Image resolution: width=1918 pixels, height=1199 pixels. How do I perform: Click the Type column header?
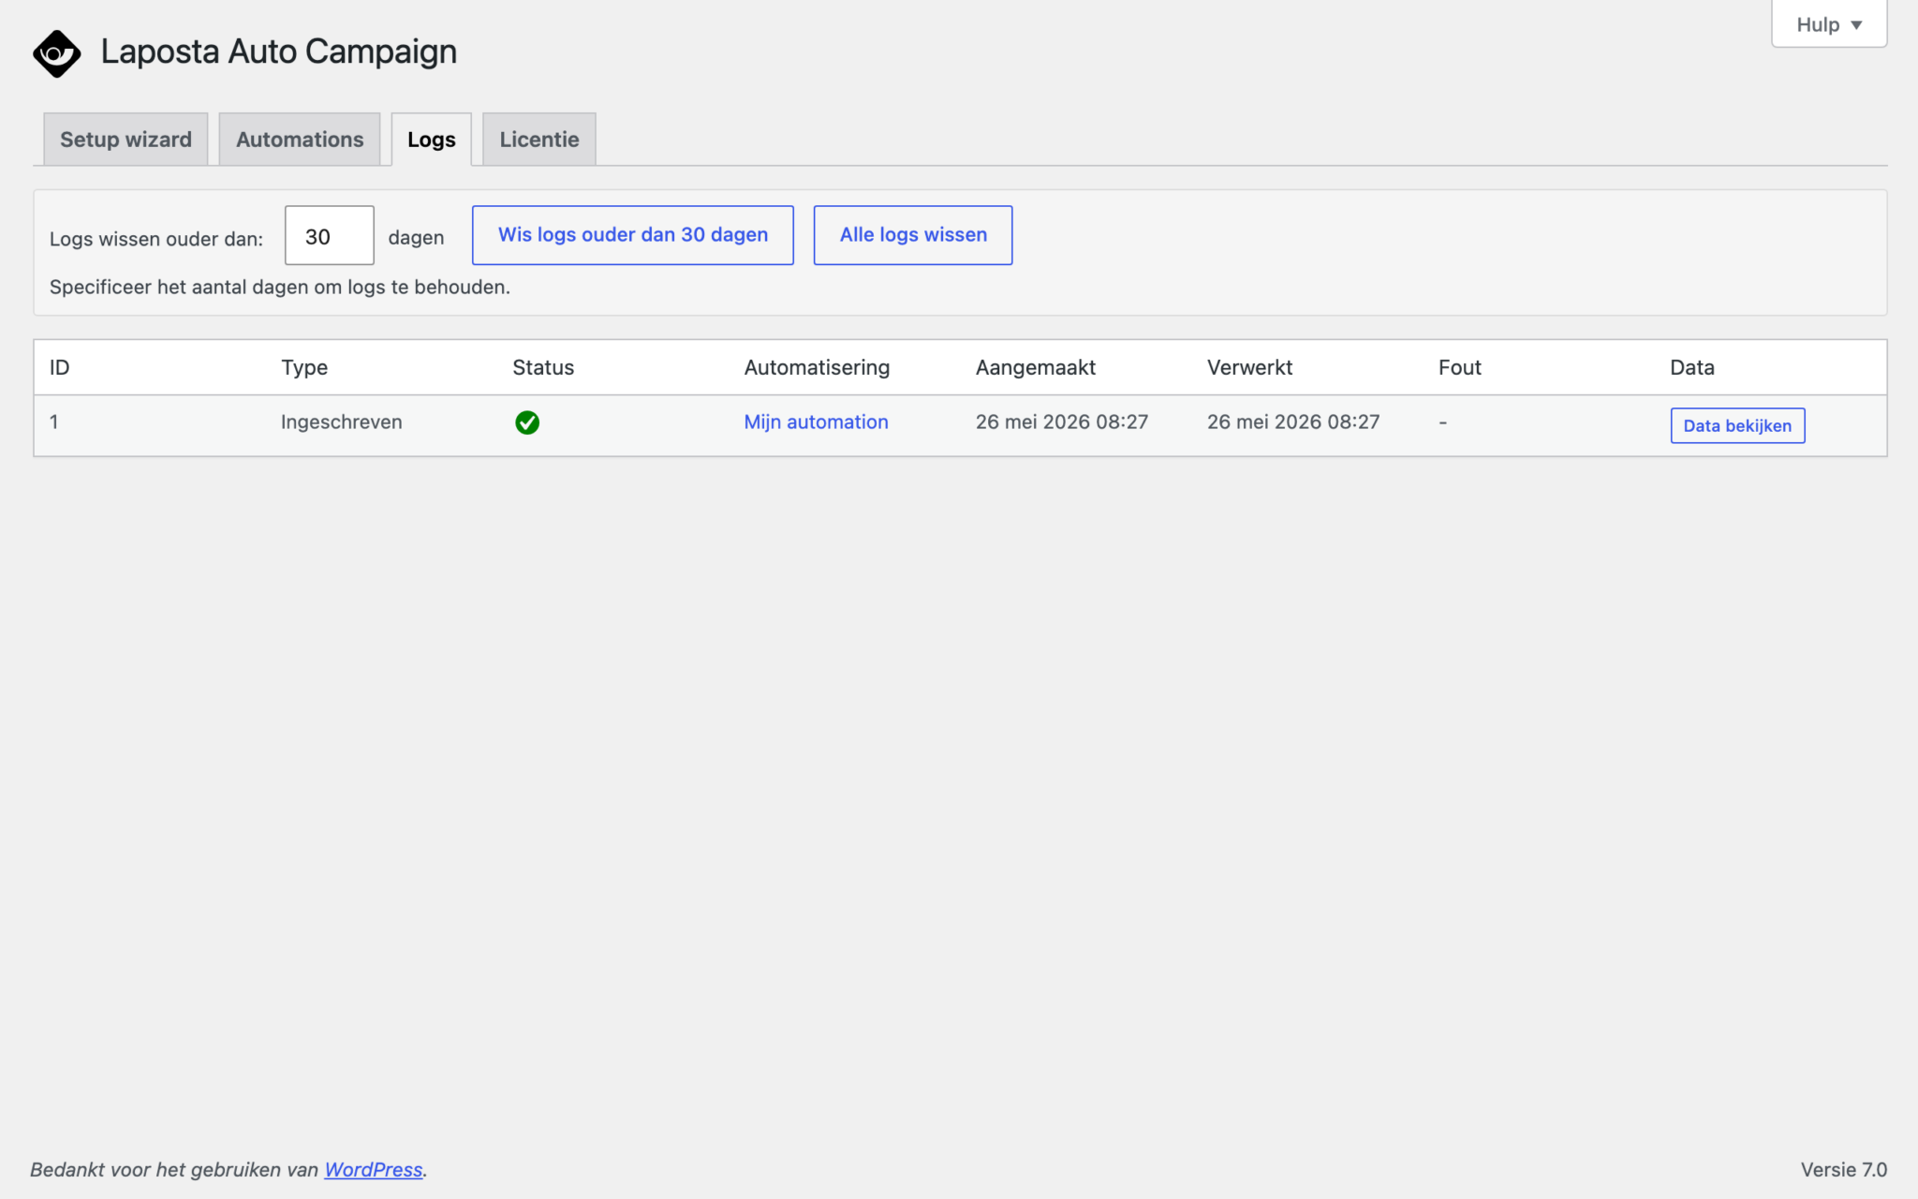click(304, 367)
